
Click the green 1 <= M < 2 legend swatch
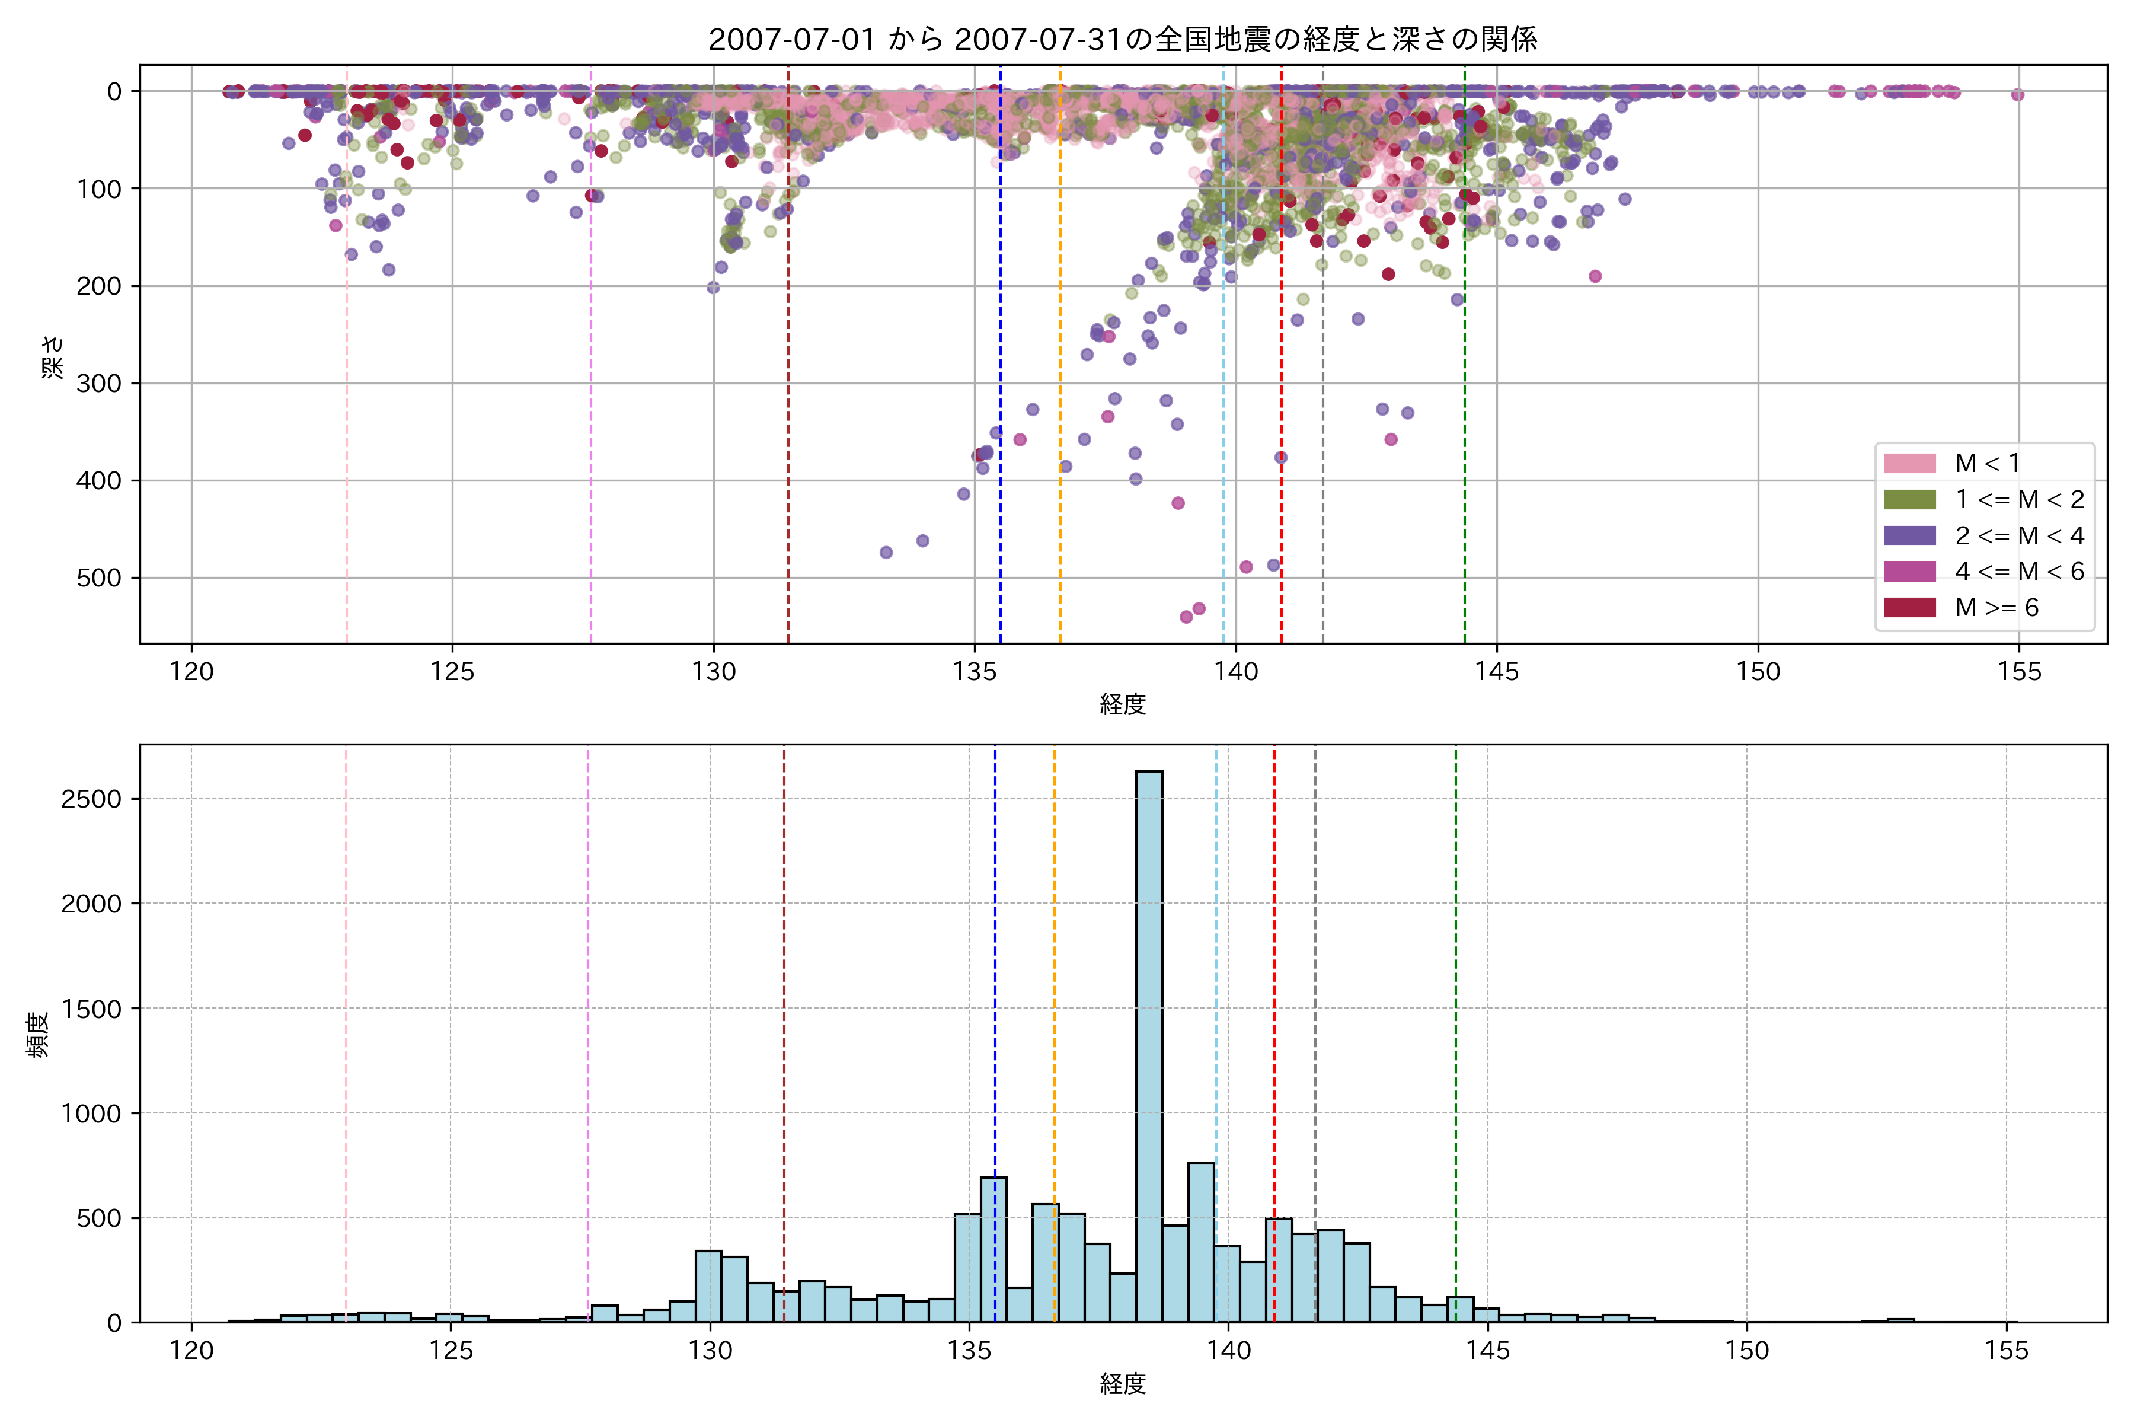[1909, 500]
